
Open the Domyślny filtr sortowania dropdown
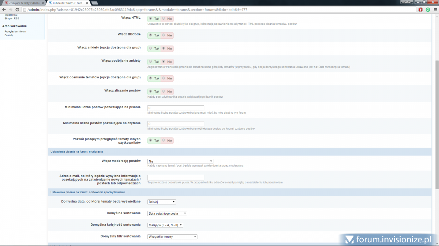click(172, 237)
